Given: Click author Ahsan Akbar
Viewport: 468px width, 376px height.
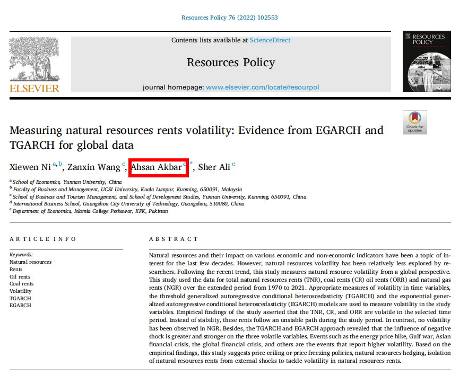Looking at the screenshot, I should click(157, 167).
